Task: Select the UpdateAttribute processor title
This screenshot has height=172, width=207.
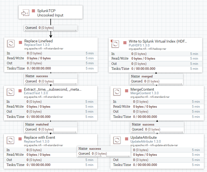Action: click(143, 137)
